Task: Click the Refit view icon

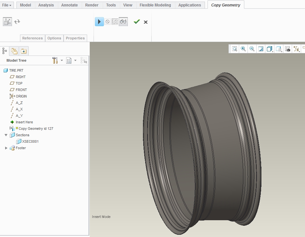Action: (x=235, y=49)
